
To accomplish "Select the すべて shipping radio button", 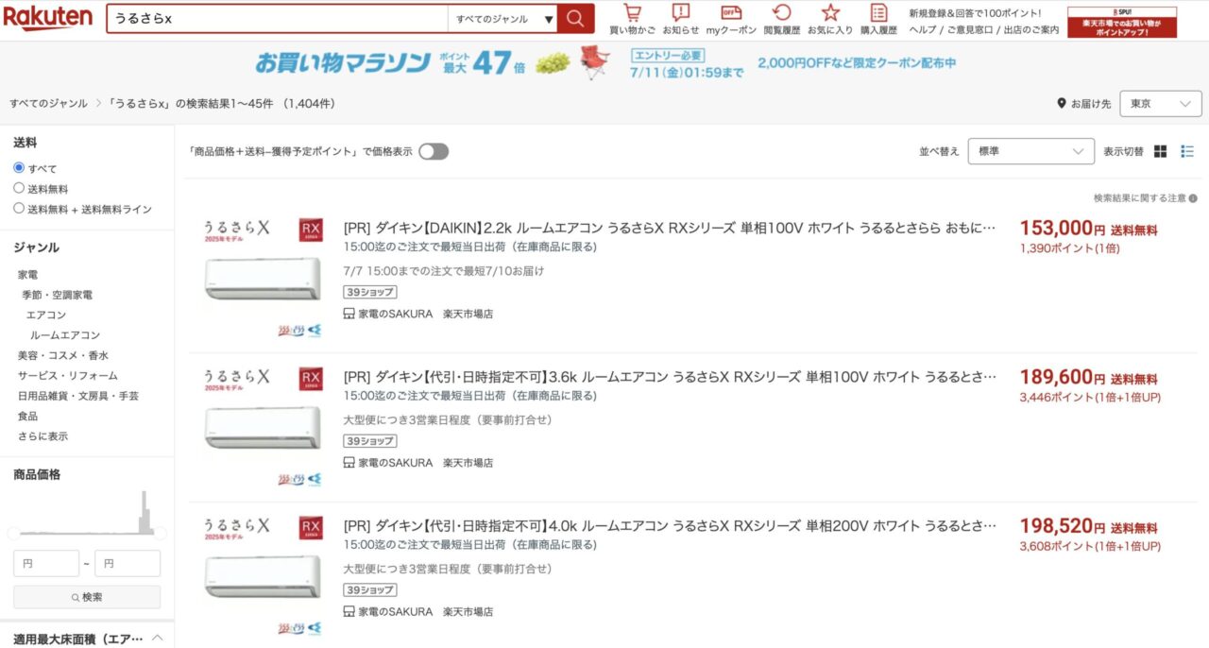I will [x=19, y=168].
